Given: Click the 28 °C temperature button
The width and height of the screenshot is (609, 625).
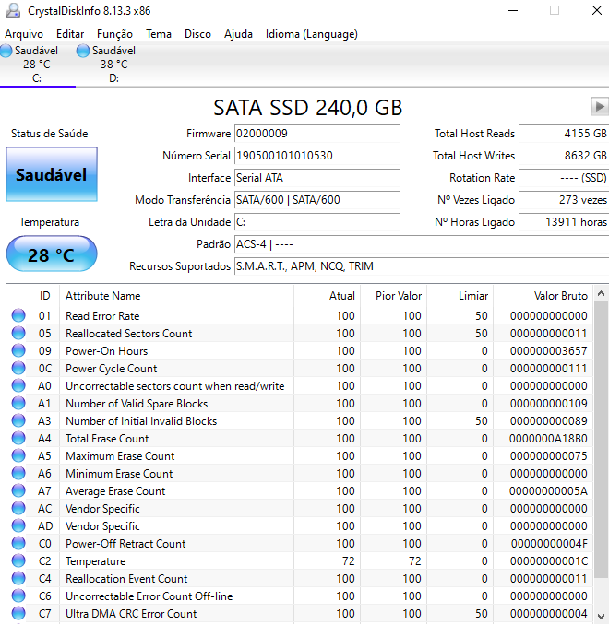Looking at the screenshot, I should [52, 254].
